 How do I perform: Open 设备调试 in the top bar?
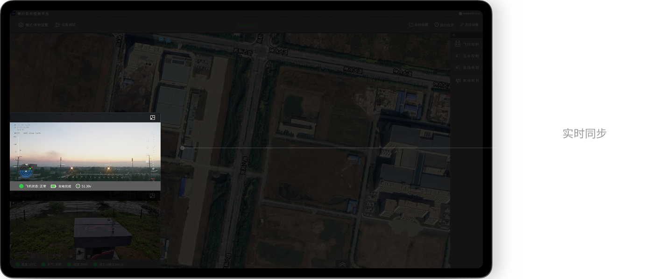tap(65, 25)
